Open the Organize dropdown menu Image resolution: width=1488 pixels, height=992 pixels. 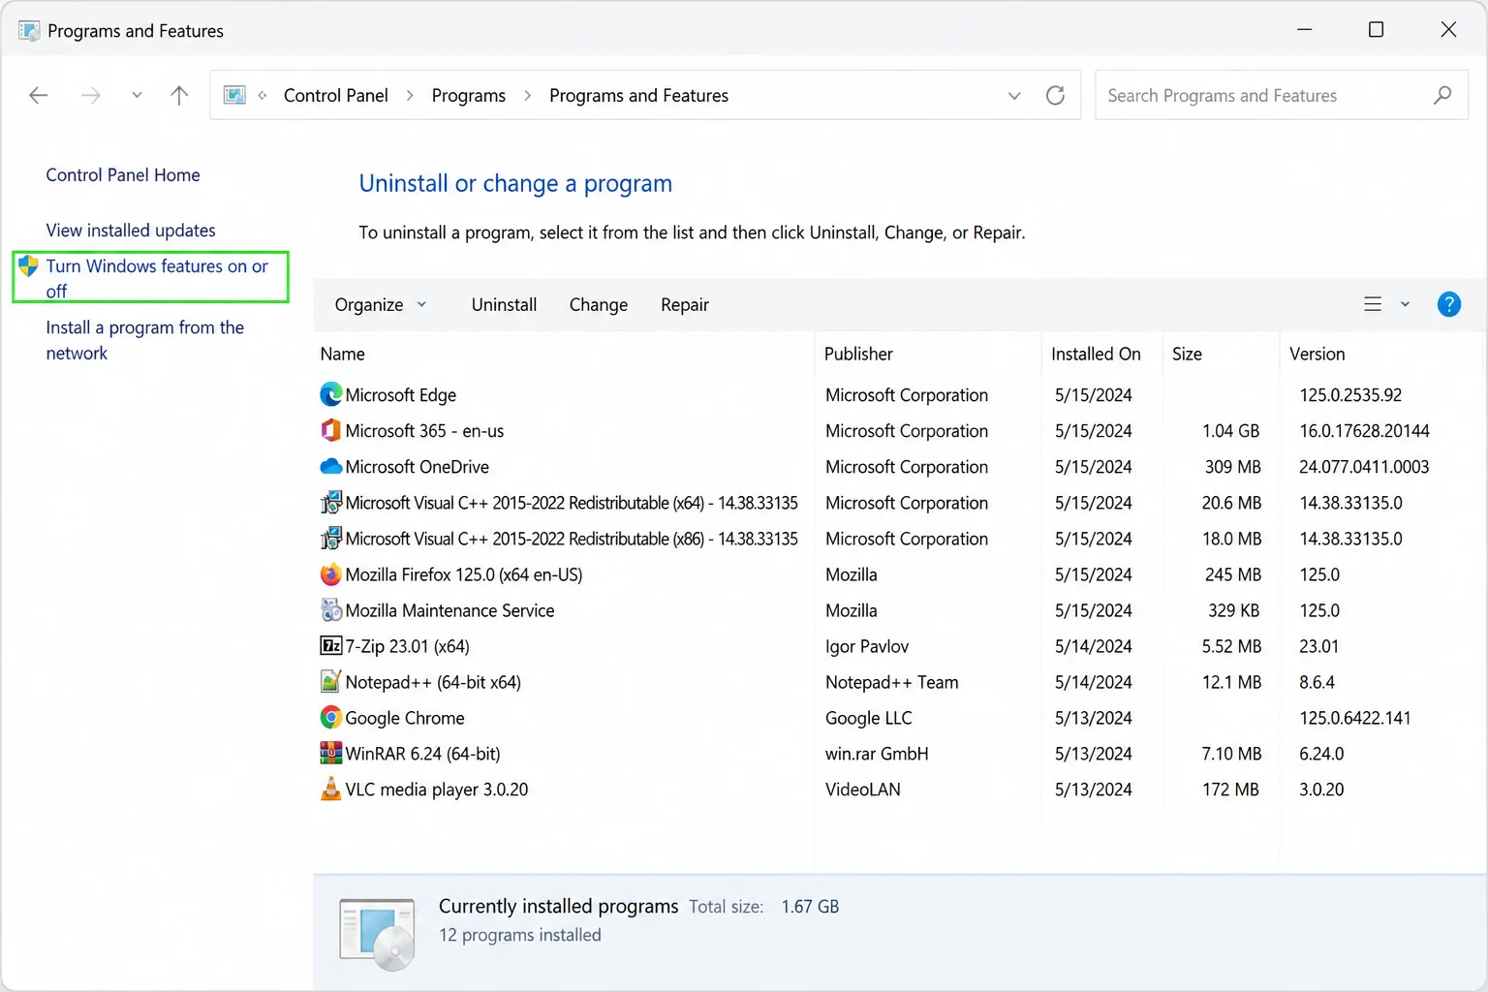tap(381, 304)
